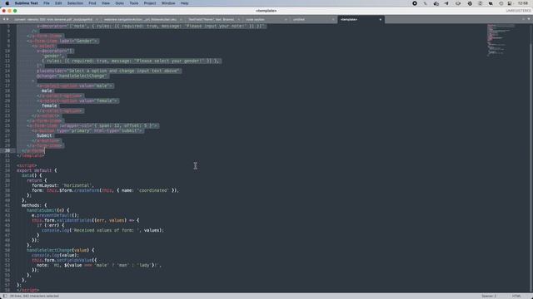Click the Submit text on line 27
This screenshot has height=299, width=533.
click(x=44, y=135)
